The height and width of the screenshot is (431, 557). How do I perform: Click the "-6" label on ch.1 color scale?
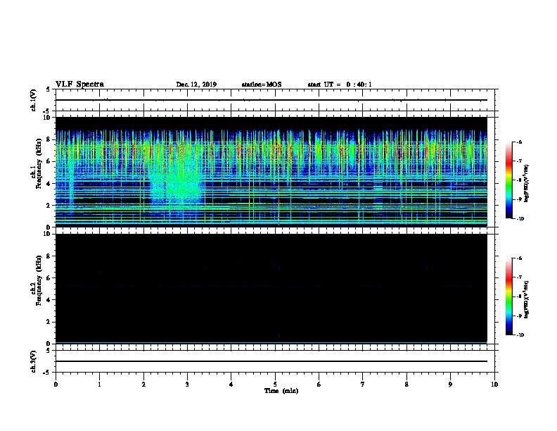coord(519,142)
